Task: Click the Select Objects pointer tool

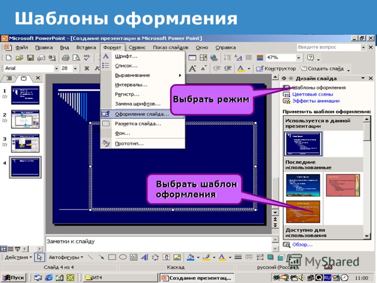Action: coord(40,257)
